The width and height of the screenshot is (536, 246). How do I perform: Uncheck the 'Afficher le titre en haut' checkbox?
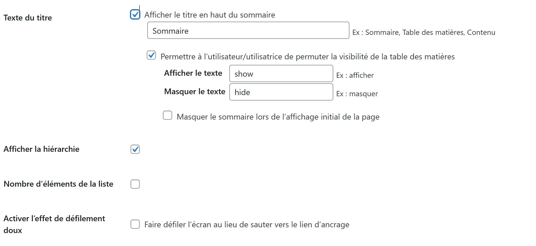point(135,14)
